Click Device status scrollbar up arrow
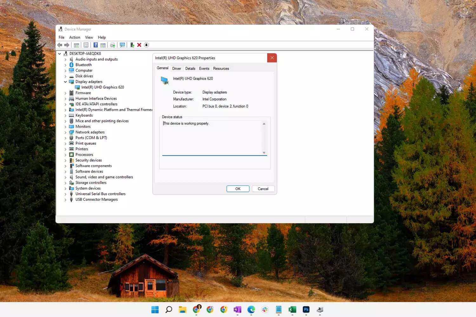The image size is (476, 317). click(264, 124)
